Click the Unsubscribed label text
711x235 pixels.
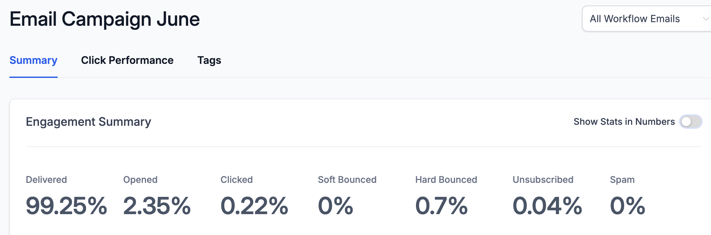point(543,180)
